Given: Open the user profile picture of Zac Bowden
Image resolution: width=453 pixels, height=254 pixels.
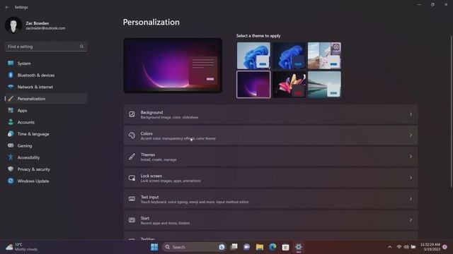Looking at the screenshot, I should point(13,25).
